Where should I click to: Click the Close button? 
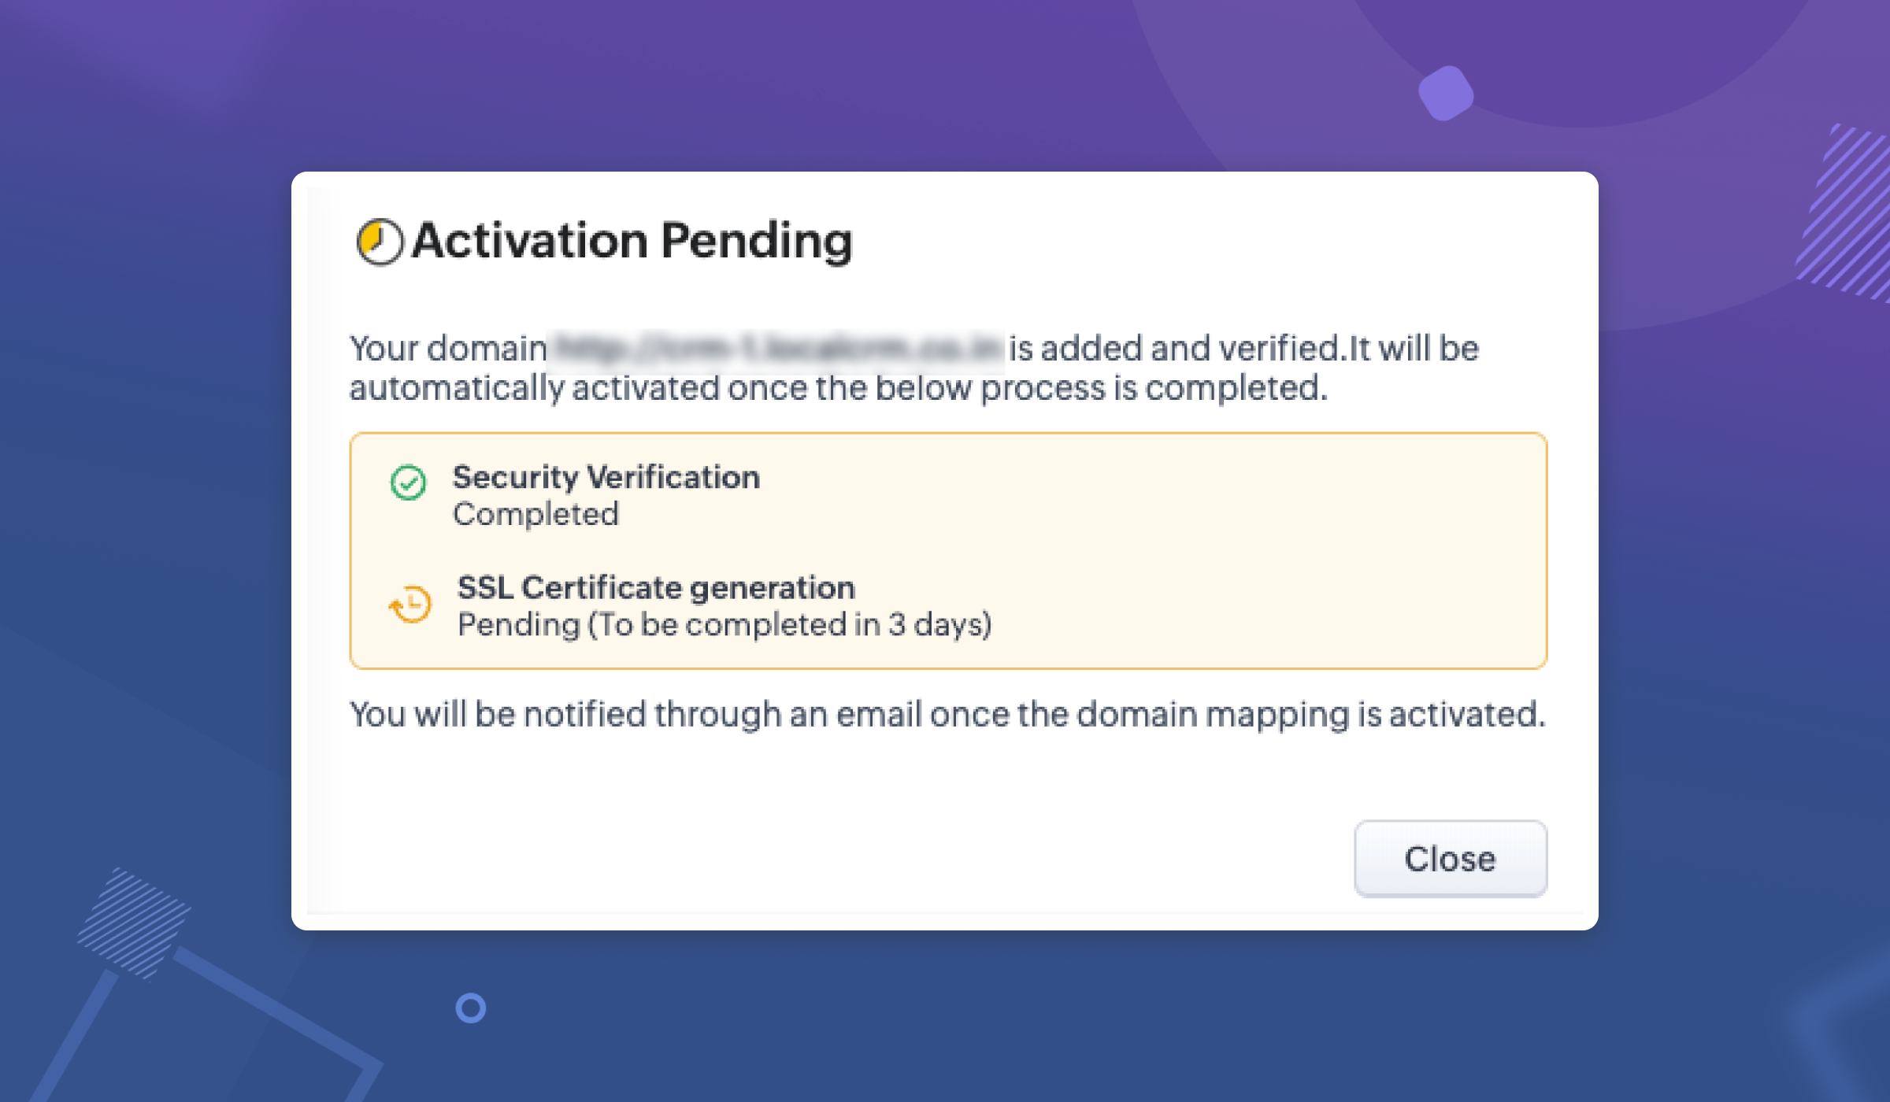tap(1450, 859)
